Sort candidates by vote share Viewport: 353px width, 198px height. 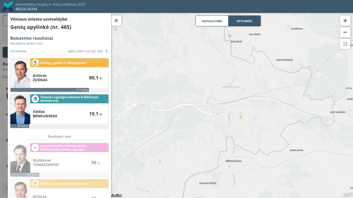click(x=106, y=51)
